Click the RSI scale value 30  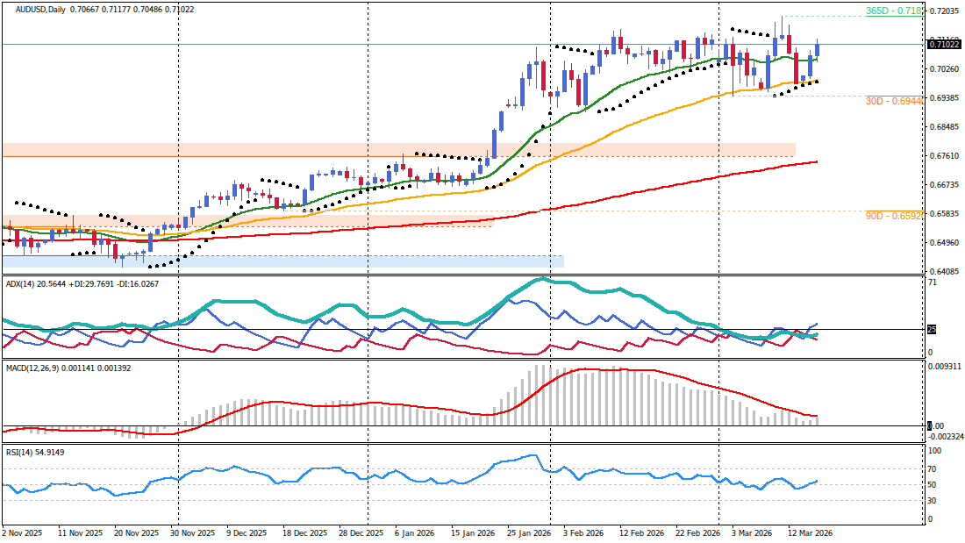pos(933,501)
